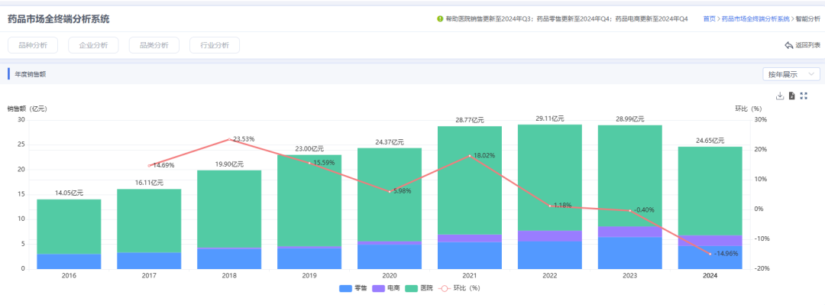Toggle 电商 series in the legend
This screenshot has width=825, height=305.
385,289
